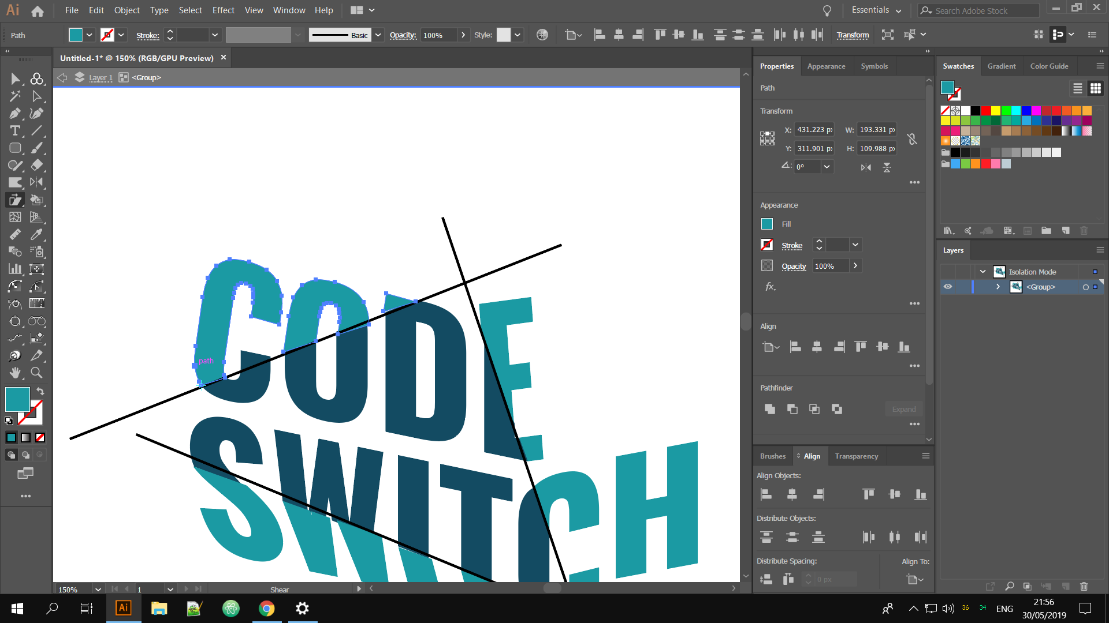Click the black swatch in Swatches panel
Screen dimensions: 1109x623
976,110
